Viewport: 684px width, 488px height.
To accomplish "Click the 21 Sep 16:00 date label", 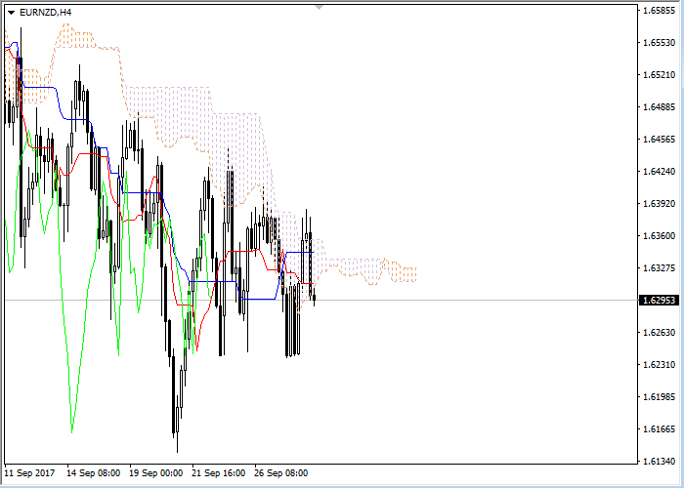I will click(219, 473).
